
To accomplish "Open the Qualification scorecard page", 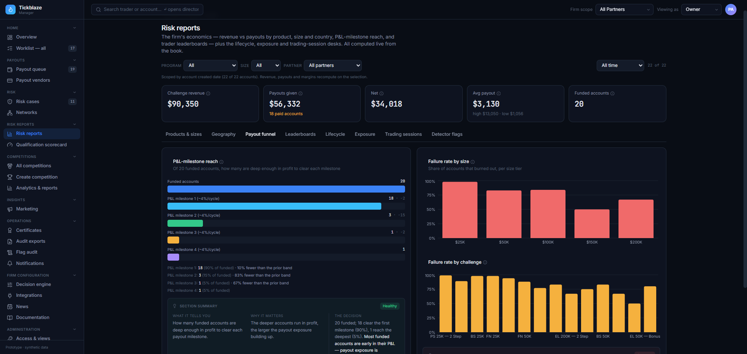I will point(42,145).
